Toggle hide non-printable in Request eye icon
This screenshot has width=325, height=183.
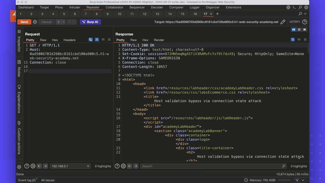coord(91,40)
